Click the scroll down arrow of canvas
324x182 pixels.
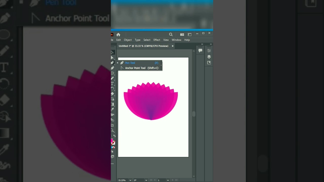click(x=194, y=176)
